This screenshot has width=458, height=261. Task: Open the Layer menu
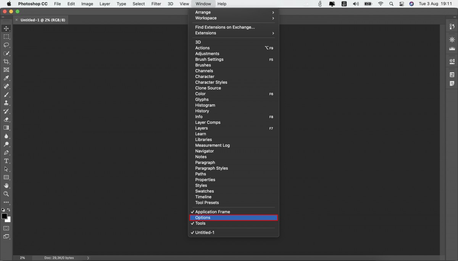click(105, 4)
